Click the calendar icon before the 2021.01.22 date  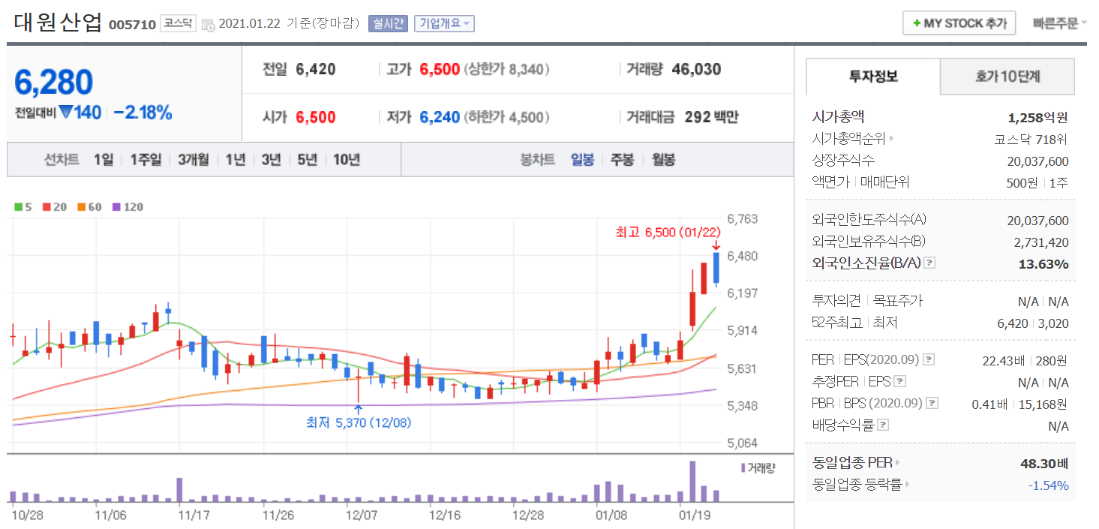(208, 24)
